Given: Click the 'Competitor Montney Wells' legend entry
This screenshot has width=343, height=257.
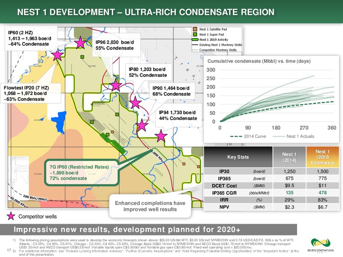Looking at the screenshot, I should click(x=214, y=50).
